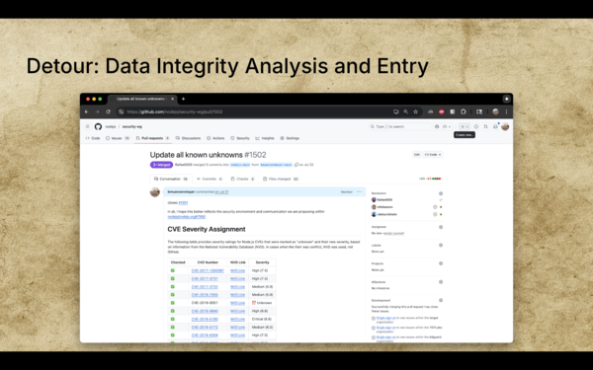Open the Projects settings gear
593x370 pixels.
tap(441, 263)
